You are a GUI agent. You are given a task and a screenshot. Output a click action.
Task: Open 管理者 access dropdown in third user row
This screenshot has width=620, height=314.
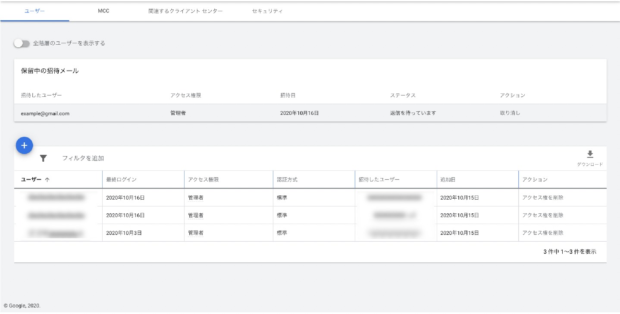tap(195, 233)
